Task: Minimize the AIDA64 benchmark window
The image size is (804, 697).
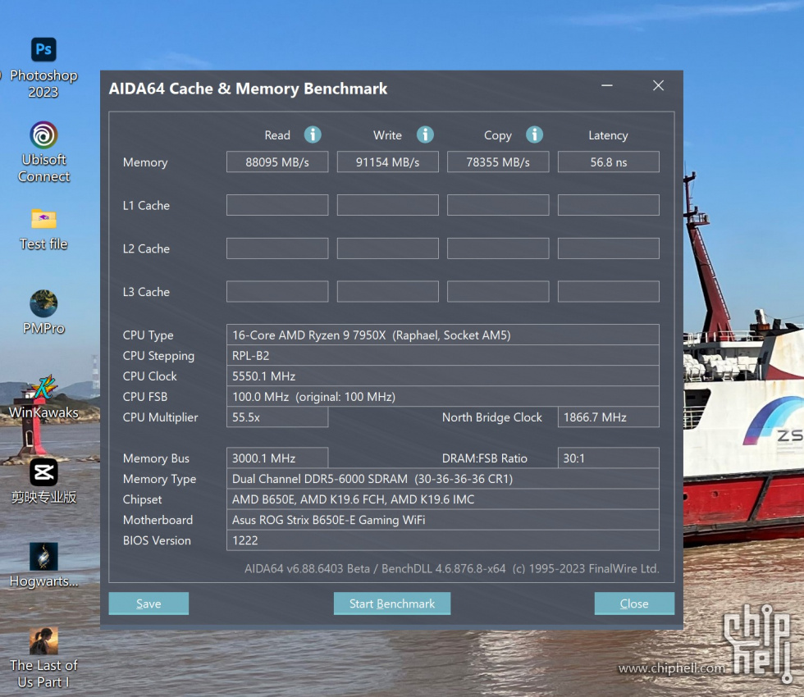Action: [x=607, y=85]
